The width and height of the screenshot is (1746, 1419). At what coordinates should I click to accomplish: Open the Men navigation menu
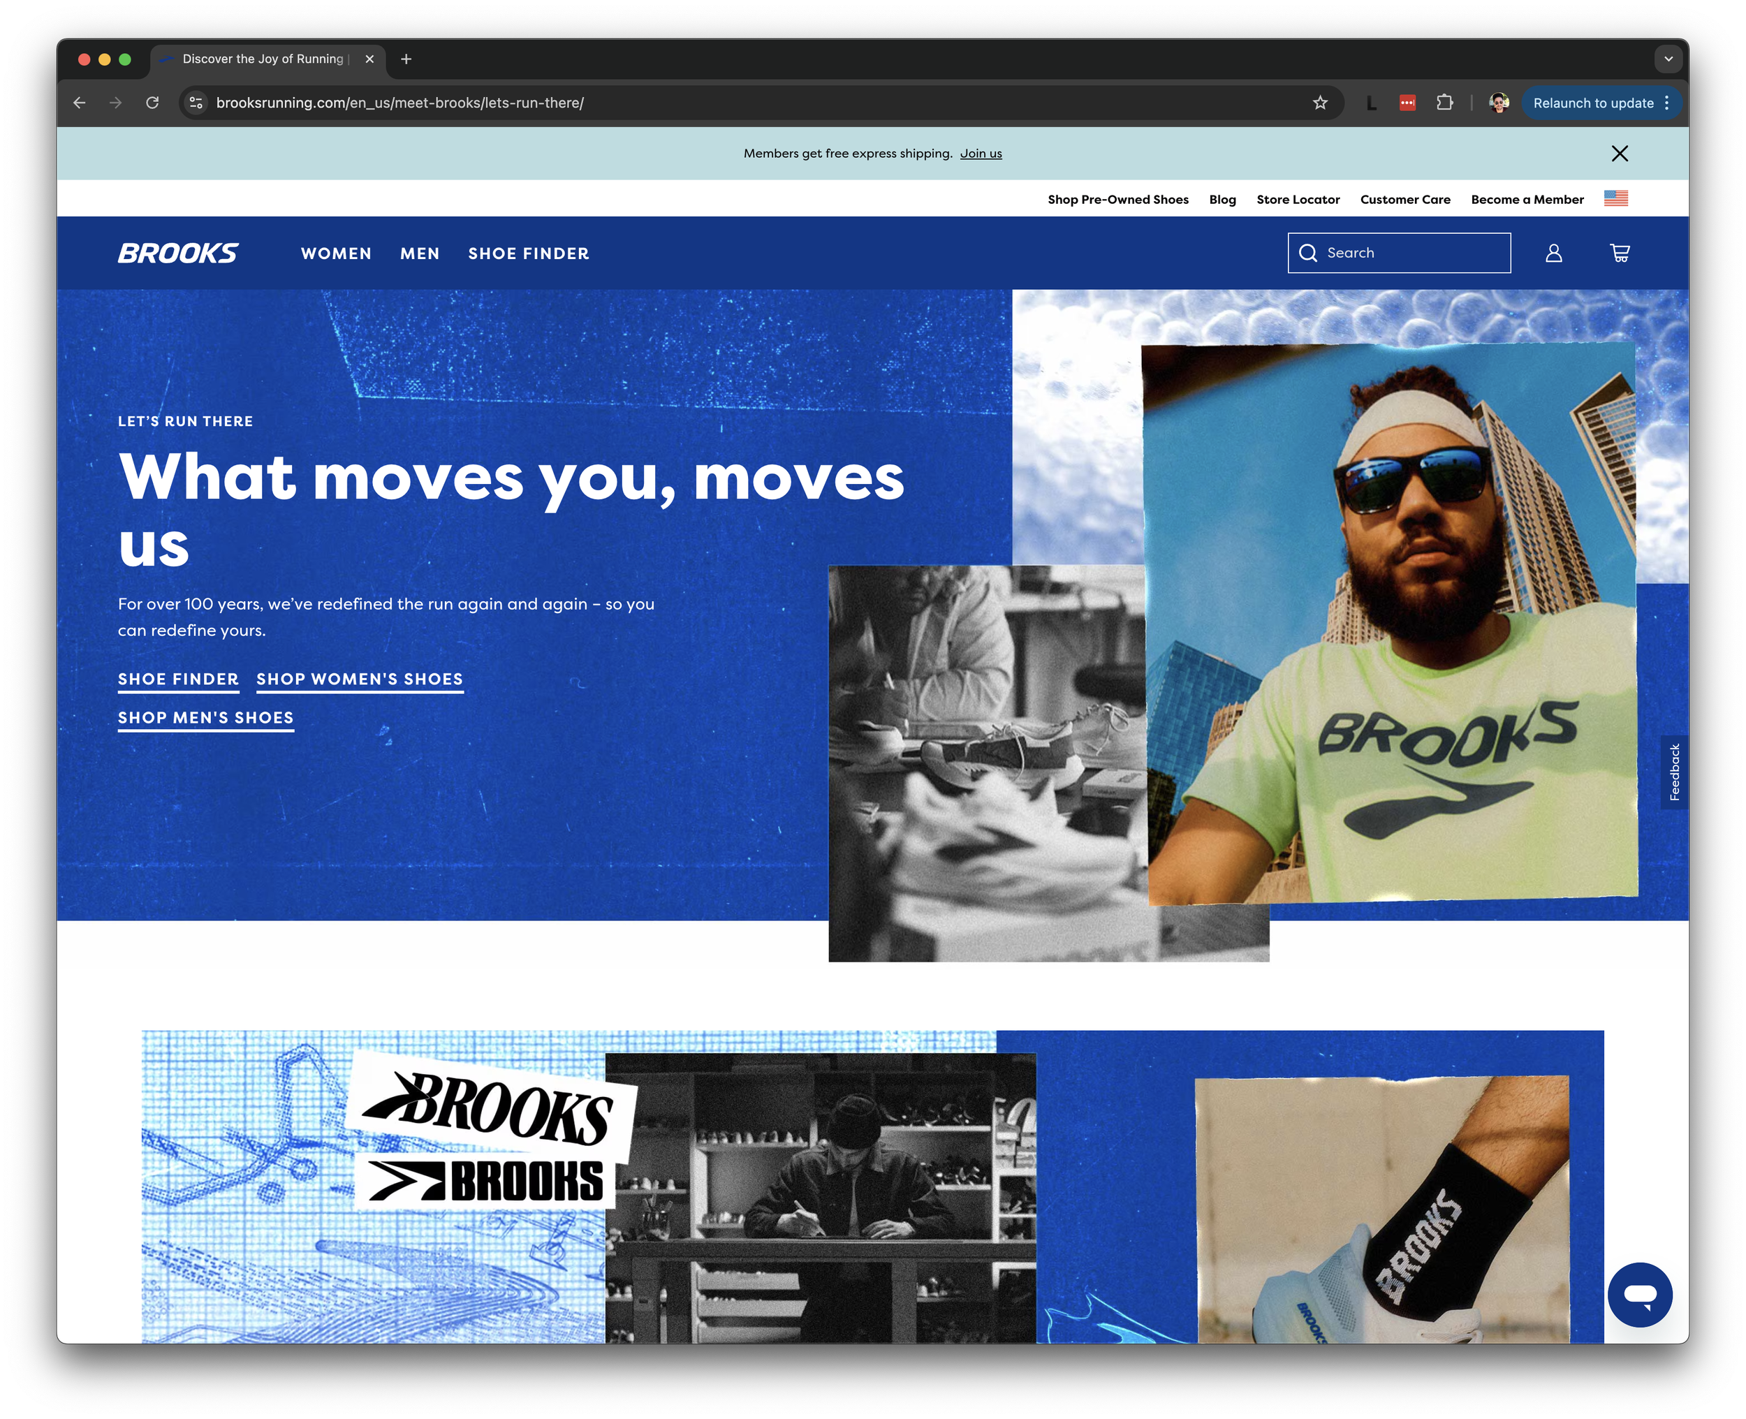pos(419,253)
